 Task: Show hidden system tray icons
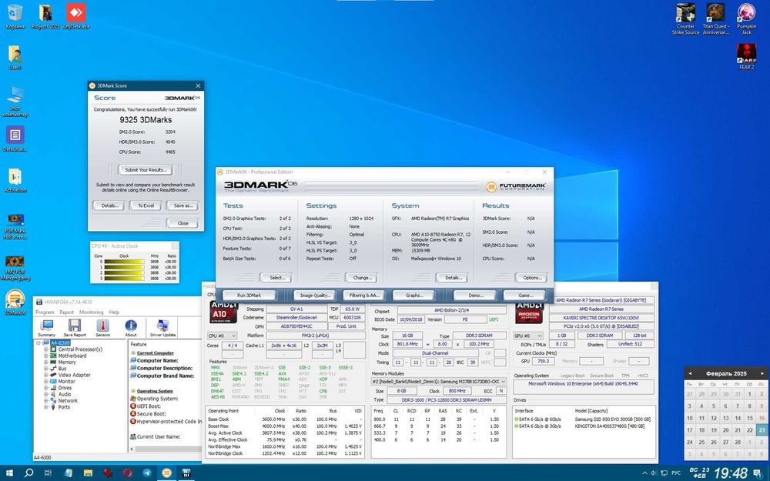click(x=644, y=473)
